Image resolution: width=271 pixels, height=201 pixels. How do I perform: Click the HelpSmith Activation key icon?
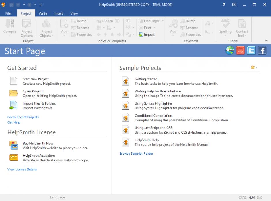pyautogui.click(x=14, y=157)
